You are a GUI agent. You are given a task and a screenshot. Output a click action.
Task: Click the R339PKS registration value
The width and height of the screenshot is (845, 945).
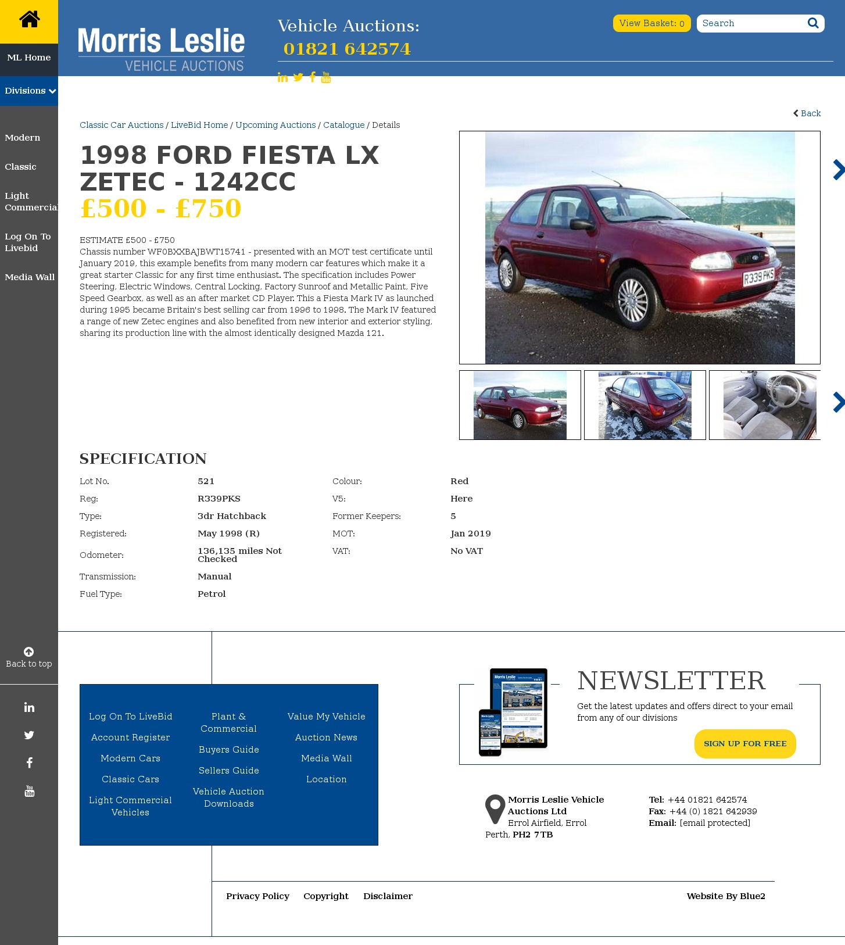coord(219,499)
